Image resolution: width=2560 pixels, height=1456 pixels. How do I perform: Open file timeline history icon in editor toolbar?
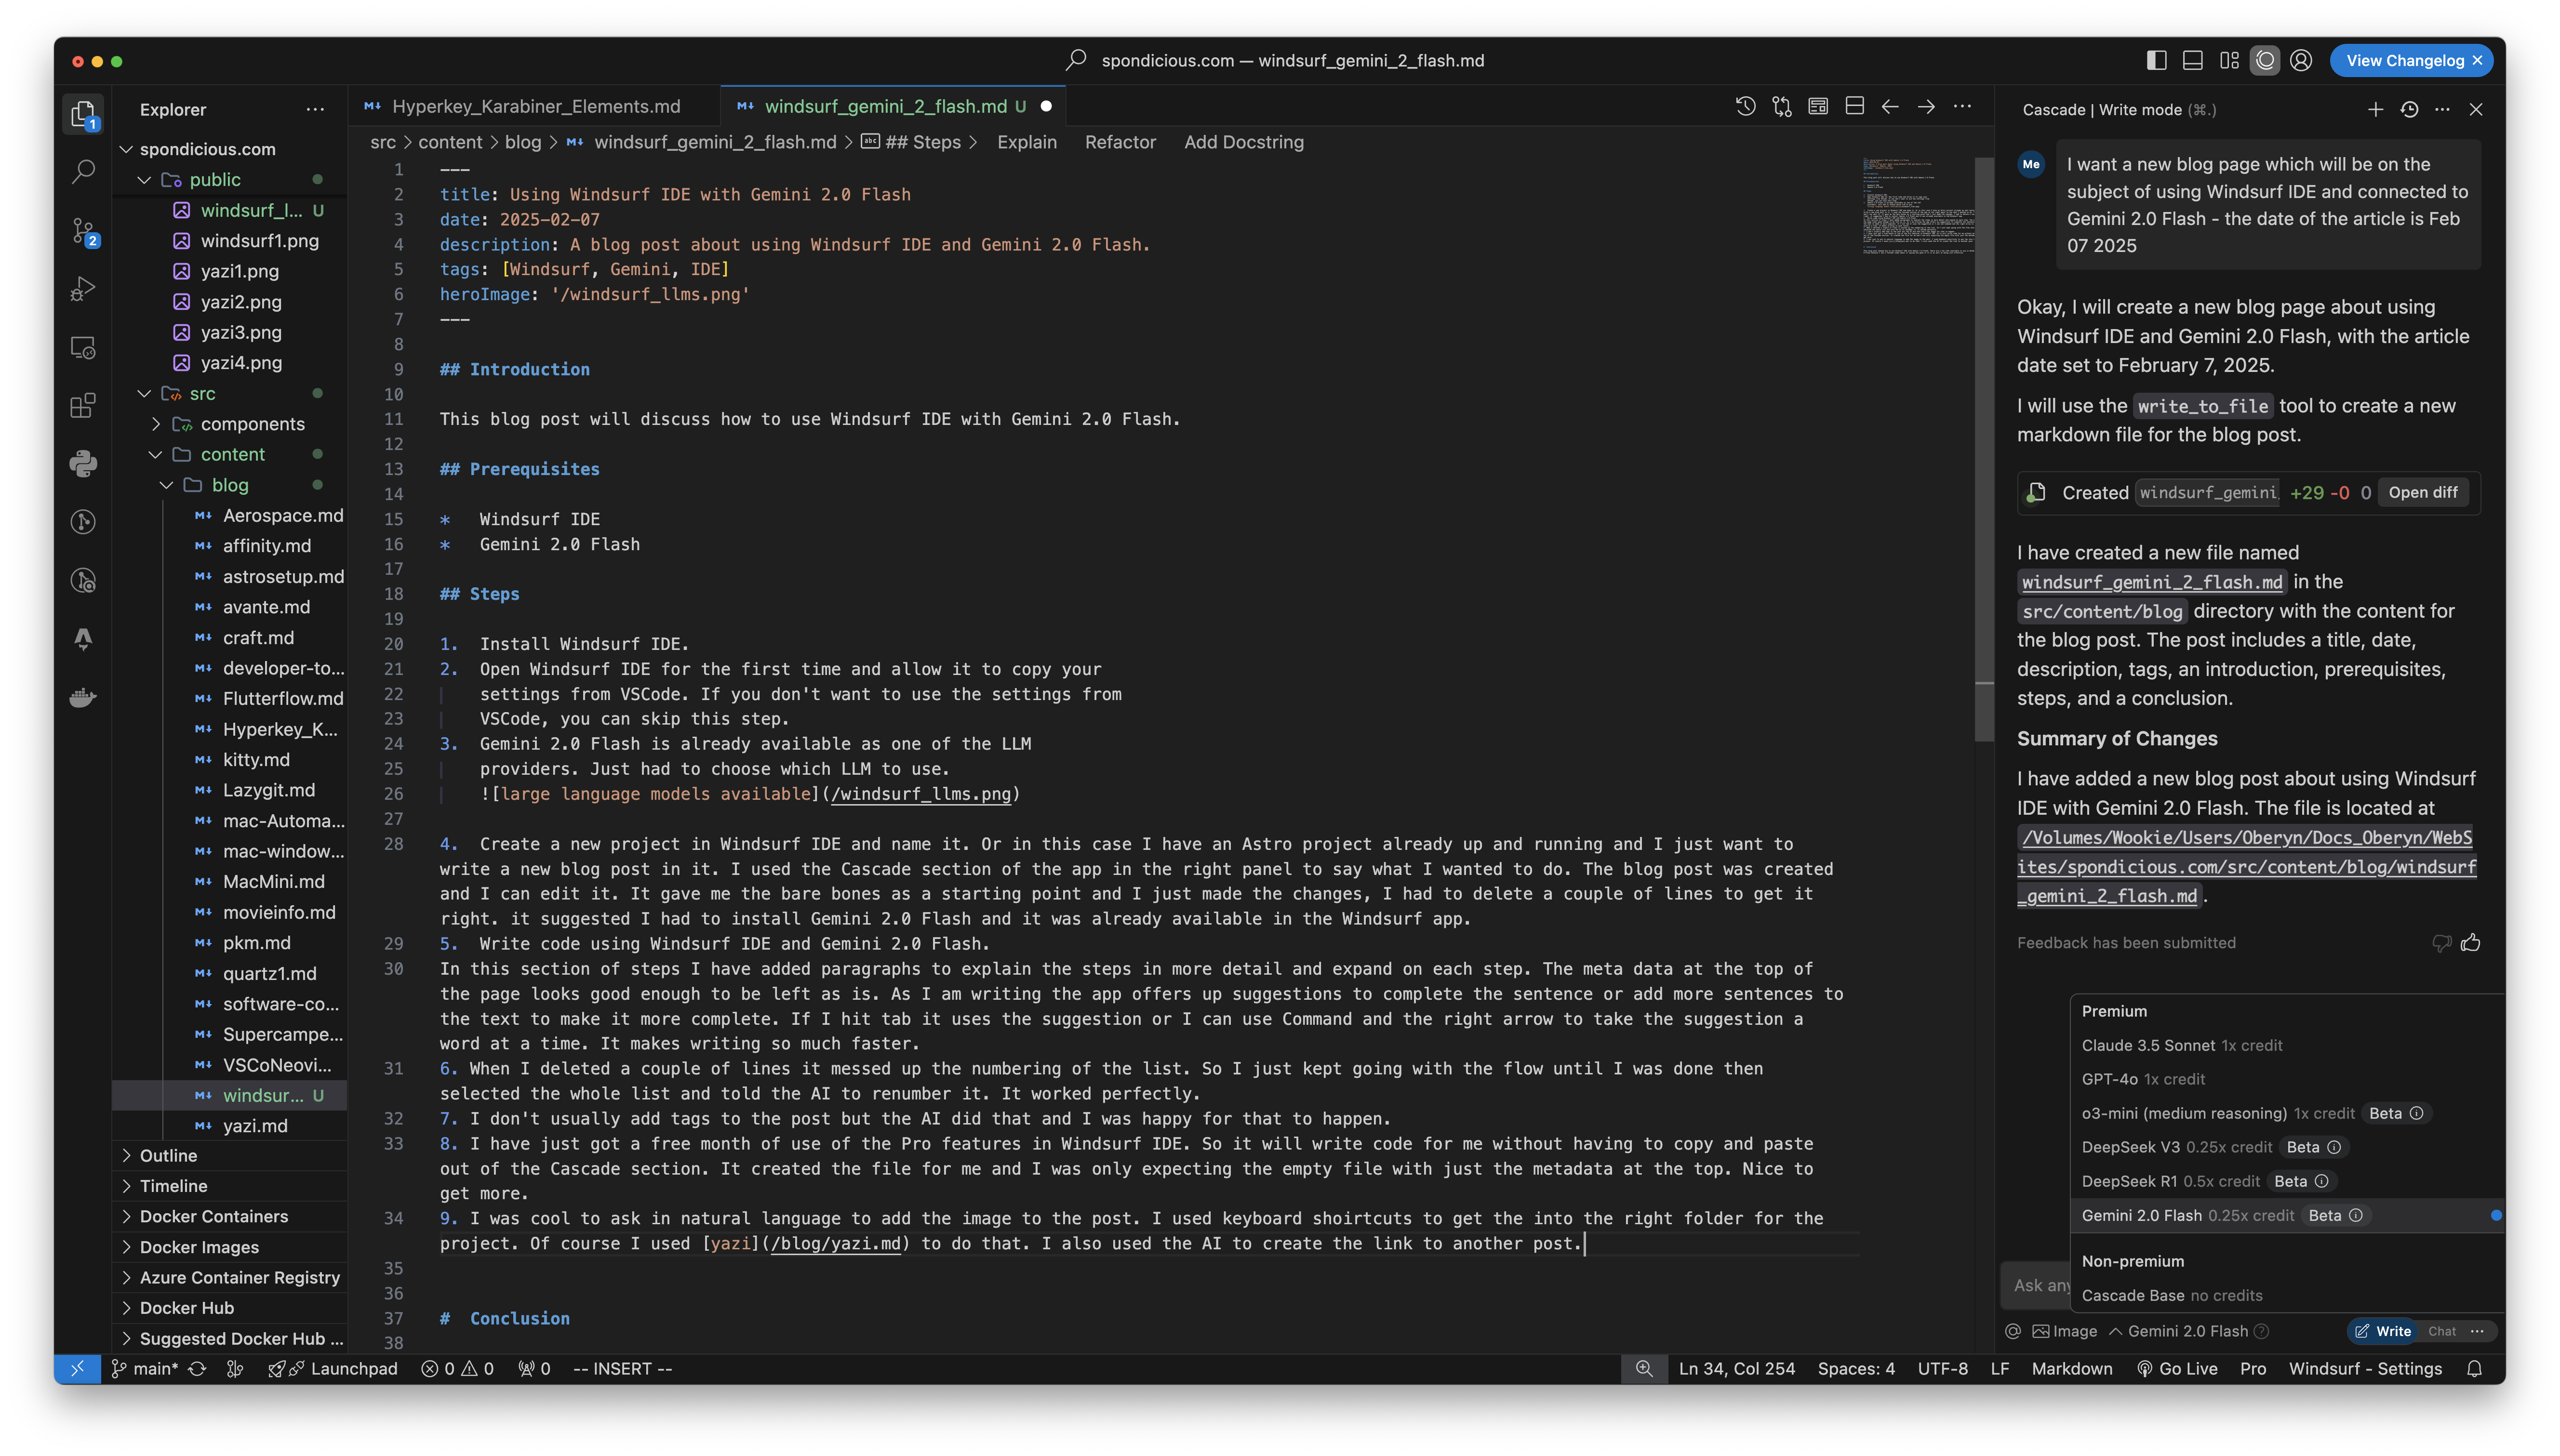(1745, 106)
